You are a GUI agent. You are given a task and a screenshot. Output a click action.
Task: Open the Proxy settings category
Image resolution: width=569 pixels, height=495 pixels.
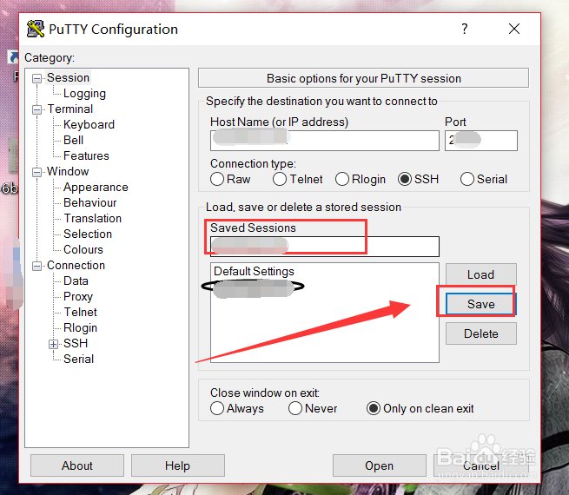click(78, 297)
